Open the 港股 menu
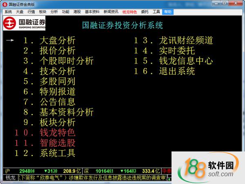 [x=77, y=12]
